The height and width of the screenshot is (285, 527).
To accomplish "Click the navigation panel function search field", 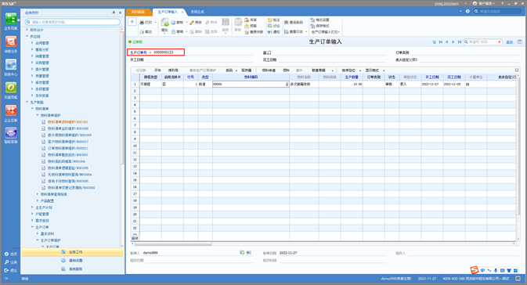I will [73, 22].
